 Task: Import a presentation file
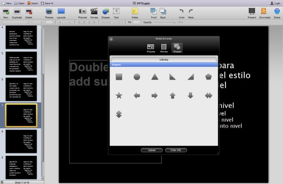tap(32, 3)
